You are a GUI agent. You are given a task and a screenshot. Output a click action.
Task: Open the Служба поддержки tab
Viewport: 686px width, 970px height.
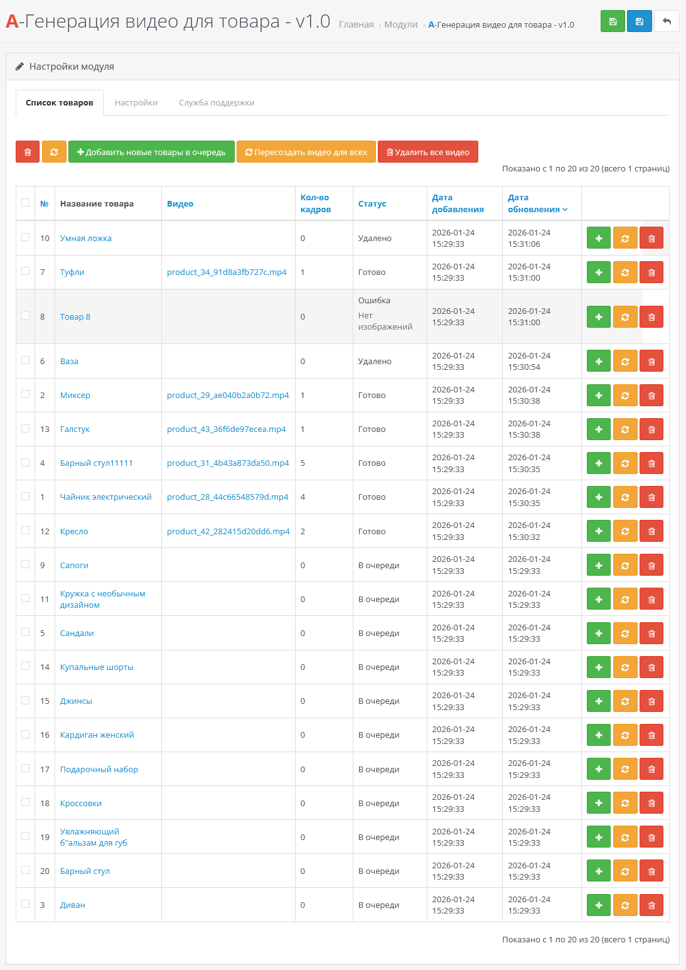pyautogui.click(x=217, y=102)
